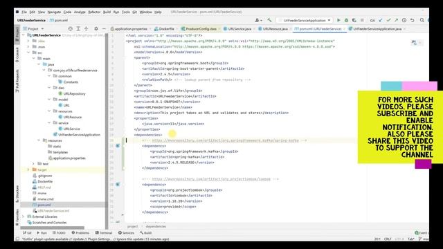Collapse all icon in Project panel
This screenshot has width=443, height=249.
(86, 29)
